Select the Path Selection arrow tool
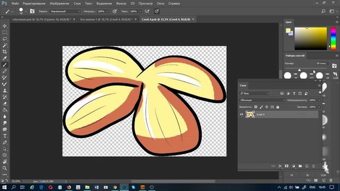 pos(5,149)
